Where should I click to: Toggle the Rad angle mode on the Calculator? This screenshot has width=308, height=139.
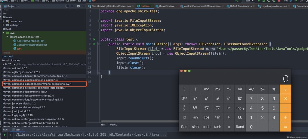[x=184, y=127]
